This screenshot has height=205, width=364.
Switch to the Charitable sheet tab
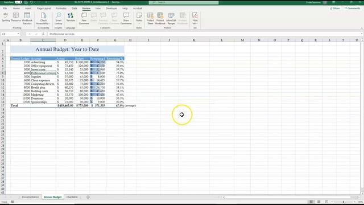(x=72, y=197)
